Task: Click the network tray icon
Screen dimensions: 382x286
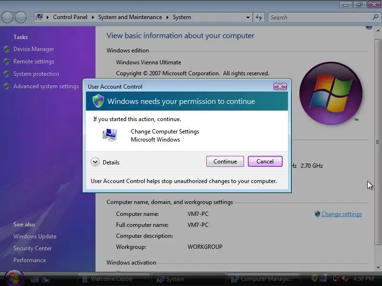Action: 336,278
